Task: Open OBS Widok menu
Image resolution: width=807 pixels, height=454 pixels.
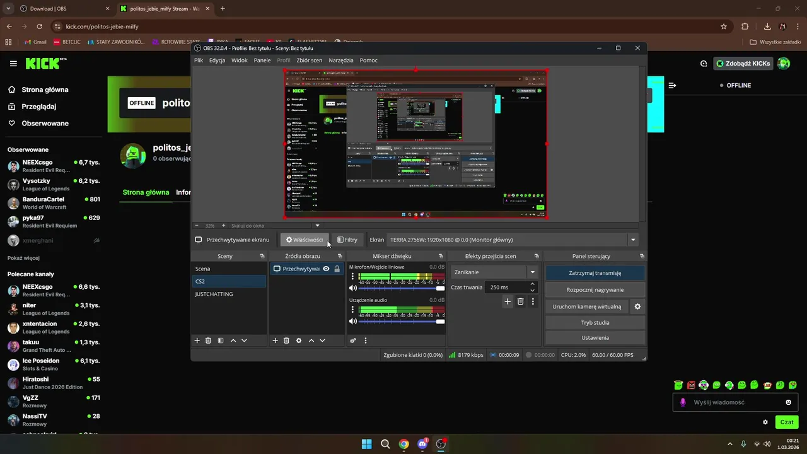Action: coord(240,61)
